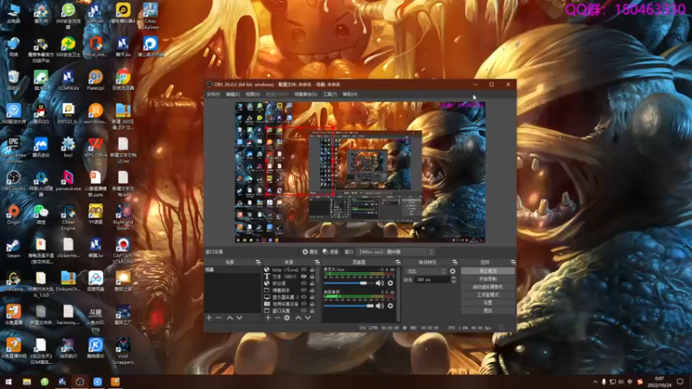Image resolution: width=692 pixels, height=389 pixels.
Task: Move scene down in the Scenes dock
Action: point(240,317)
